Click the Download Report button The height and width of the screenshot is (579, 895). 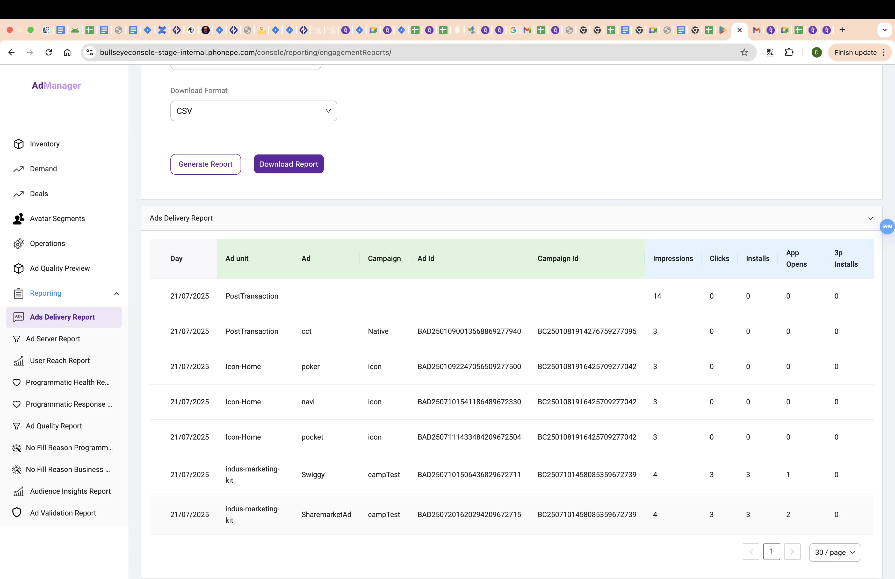(288, 164)
